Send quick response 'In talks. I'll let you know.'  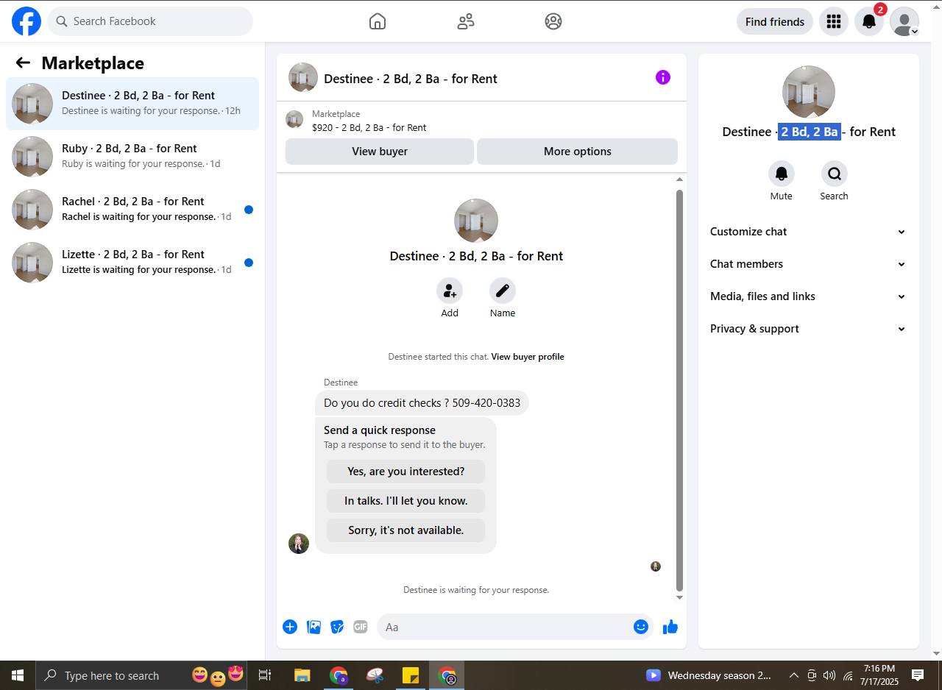coord(406,501)
